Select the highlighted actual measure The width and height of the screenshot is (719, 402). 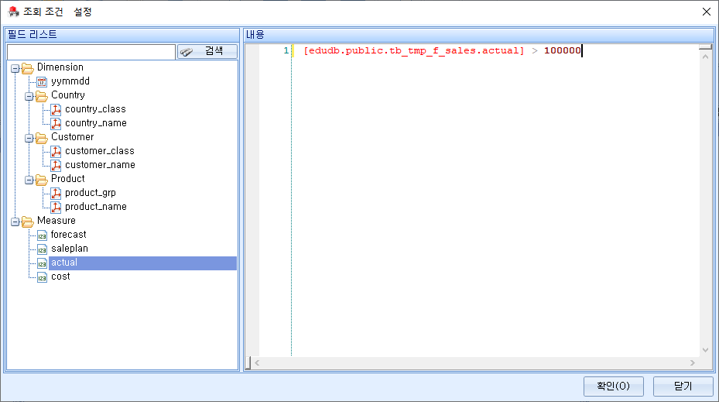142,263
